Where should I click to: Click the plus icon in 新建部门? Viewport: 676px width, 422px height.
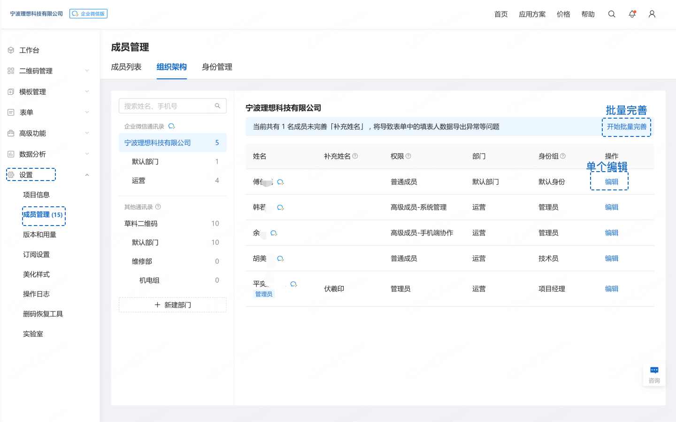coord(157,305)
